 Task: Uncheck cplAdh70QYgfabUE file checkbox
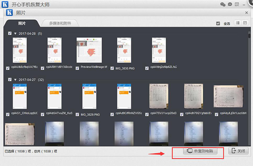[182, 114]
